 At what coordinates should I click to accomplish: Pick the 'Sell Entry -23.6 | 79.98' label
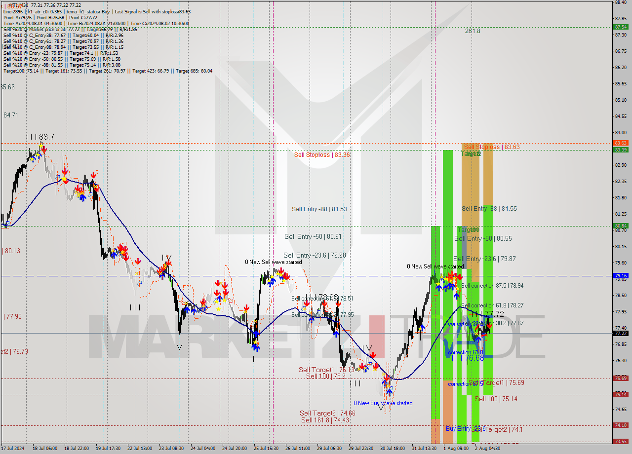(315, 256)
